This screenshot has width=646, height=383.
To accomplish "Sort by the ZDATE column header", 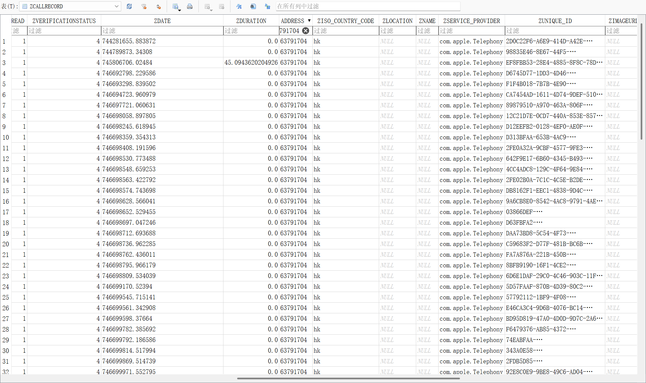I will pos(162,21).
